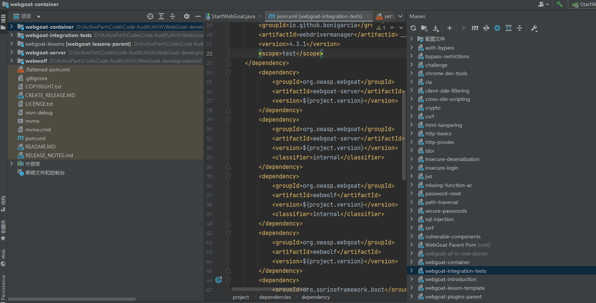Open 收藏夹 Favorites tool window stripe
596x303 pixels.
click(x=3, y=230)
